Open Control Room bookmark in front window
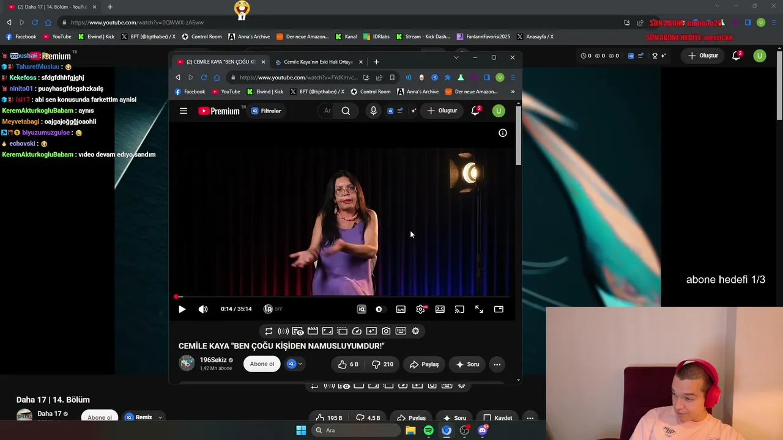 (x=371, y=92)
